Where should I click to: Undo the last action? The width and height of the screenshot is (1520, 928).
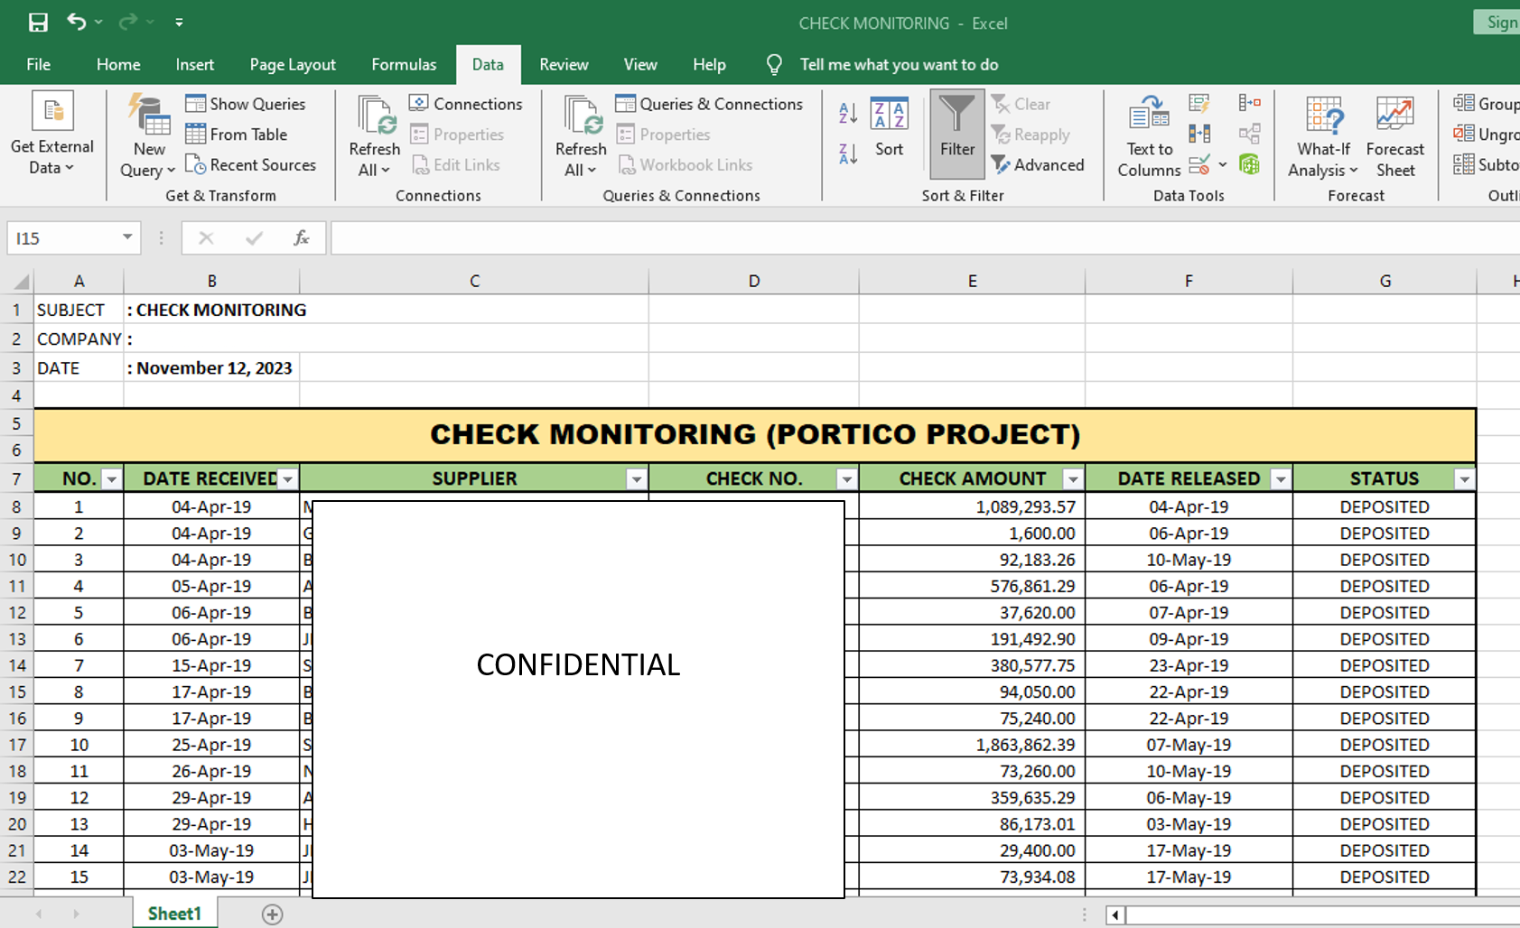77,22
